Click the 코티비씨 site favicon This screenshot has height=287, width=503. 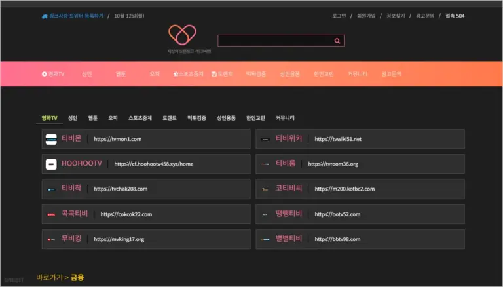tap(265, 189)
